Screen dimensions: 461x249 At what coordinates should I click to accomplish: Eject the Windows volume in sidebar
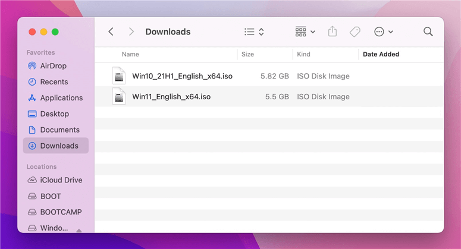point(79,230)
